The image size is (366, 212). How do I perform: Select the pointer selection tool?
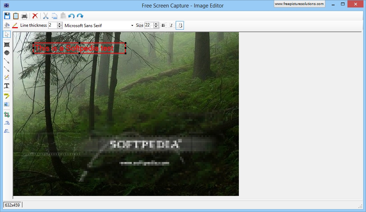[x=6, y=35]
